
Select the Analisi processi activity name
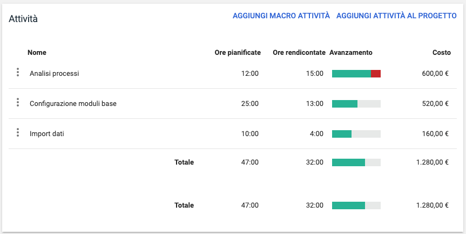pos(54,74)
